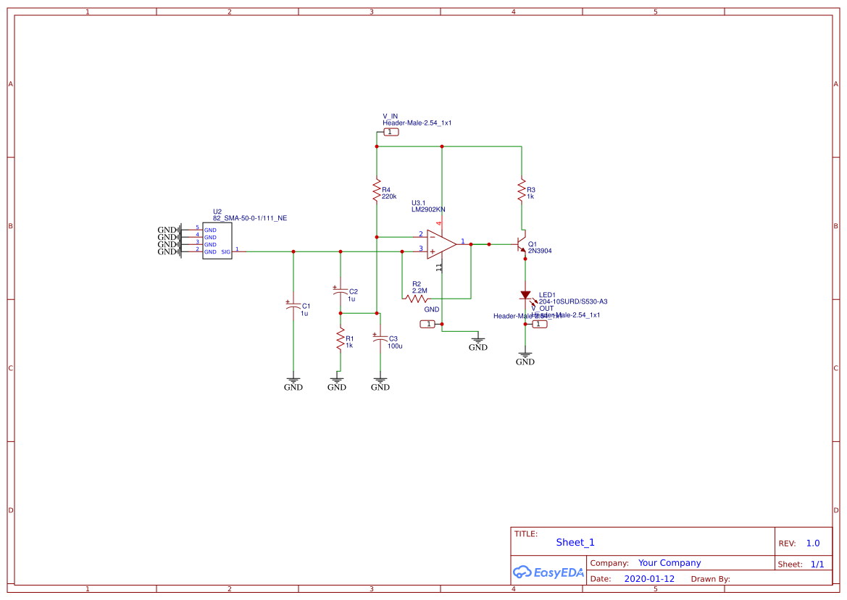Screen dimensions: 847x600
Task: Select the date 2020-01-12 field
Action: coord(648,578)
